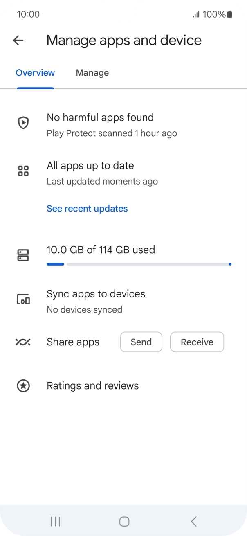Open the See recent updates link
247x536 pixels.
(87, 209)
